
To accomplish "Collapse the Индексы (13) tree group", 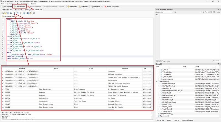I will coord(157,81).
